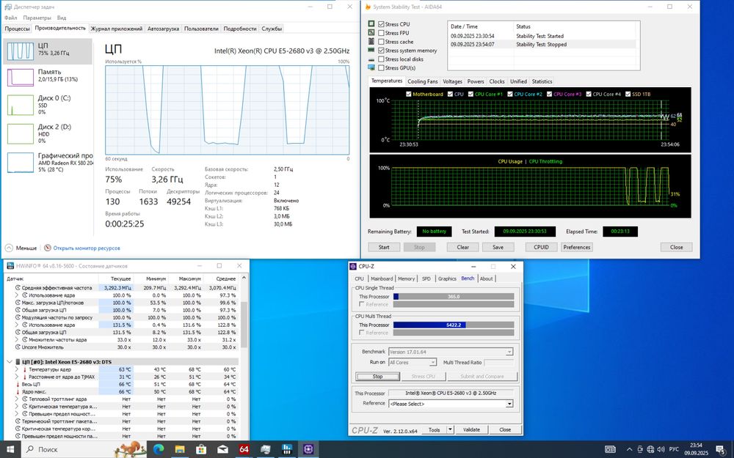The width and height of the screenshot is (734, 458).
Task: Open the Reference Please Select dropdown
Action: pyautogui.click(x=509, y=404)
